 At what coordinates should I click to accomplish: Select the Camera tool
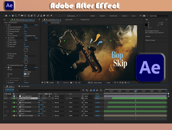pos(22,16)
